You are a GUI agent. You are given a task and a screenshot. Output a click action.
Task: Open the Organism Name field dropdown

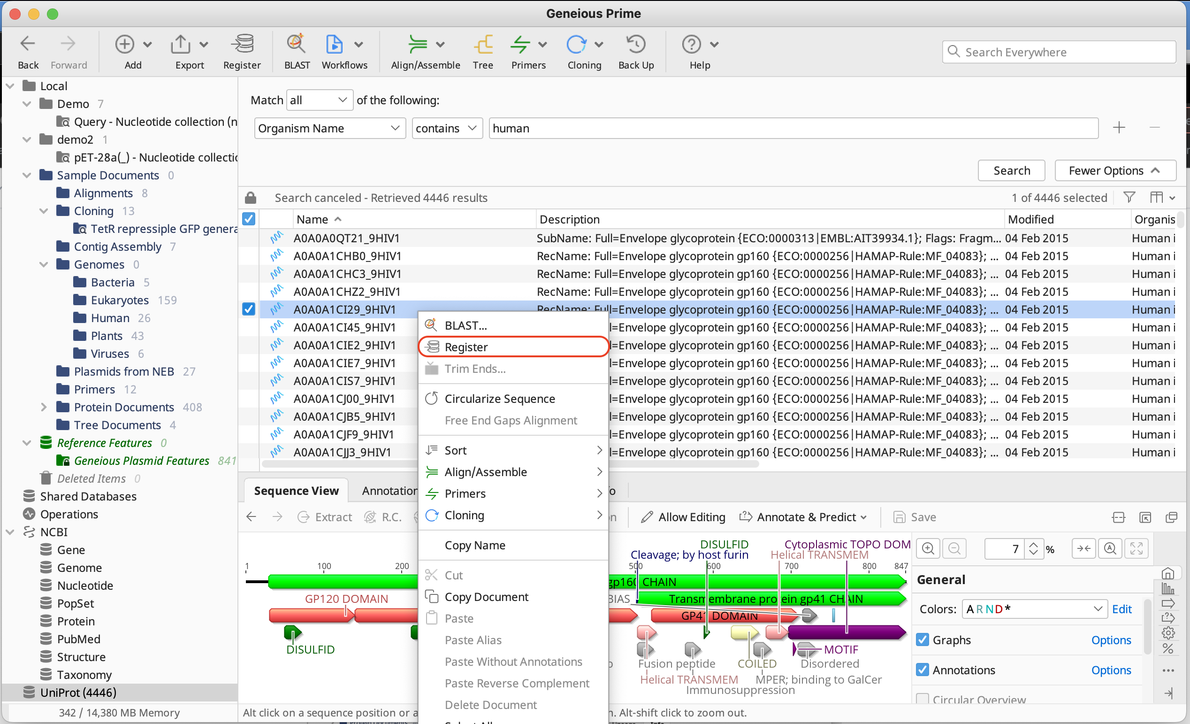pyautogui.click(x=329, y=128)
